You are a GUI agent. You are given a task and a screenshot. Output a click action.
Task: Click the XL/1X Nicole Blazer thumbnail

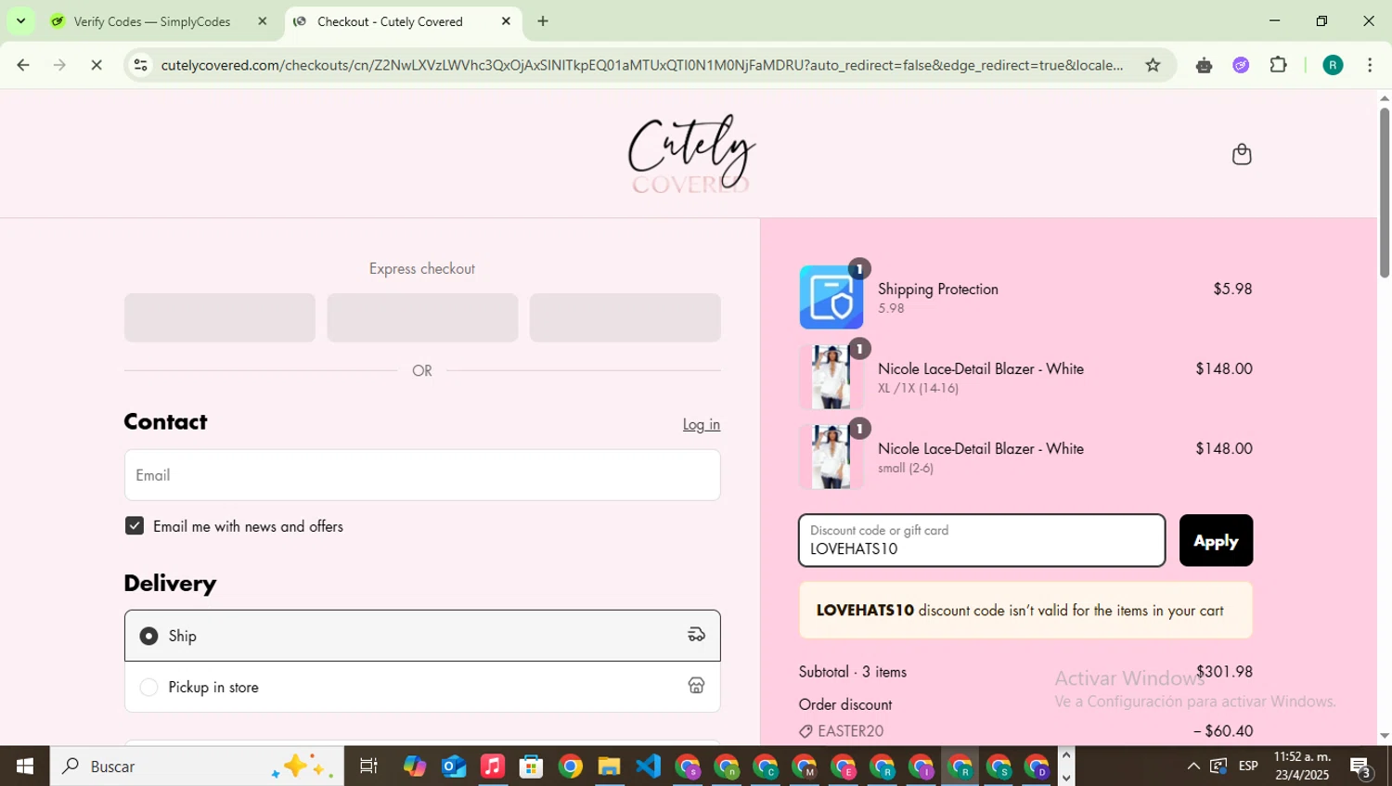point(831,377)
